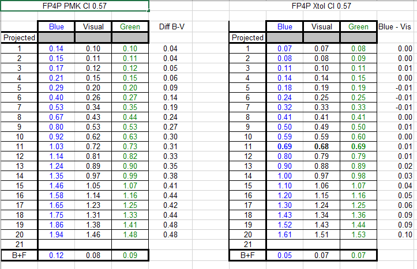Select the bold 0.69 Blue value in Xtol row 11

[285, 146]
